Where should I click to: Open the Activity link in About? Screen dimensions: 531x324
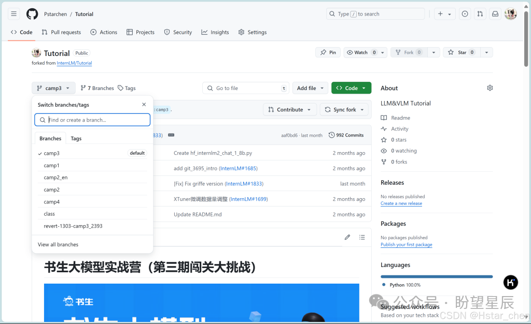point(395,129)
